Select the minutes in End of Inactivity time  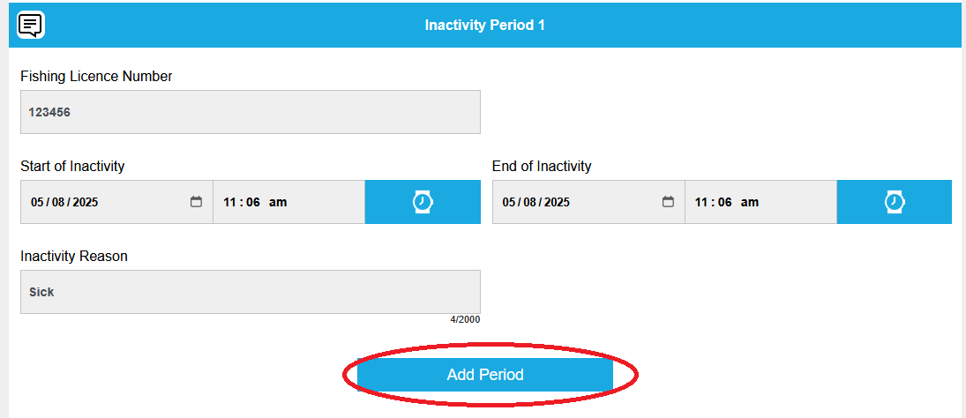[725, 202]
